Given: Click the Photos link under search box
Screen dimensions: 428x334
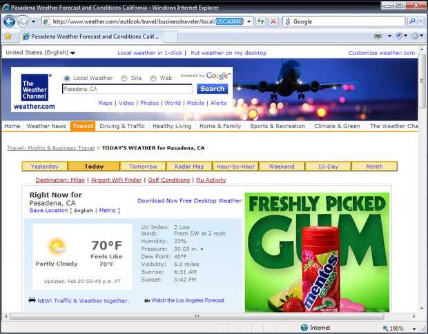Looking at the screenshot, I should point(149,103).
